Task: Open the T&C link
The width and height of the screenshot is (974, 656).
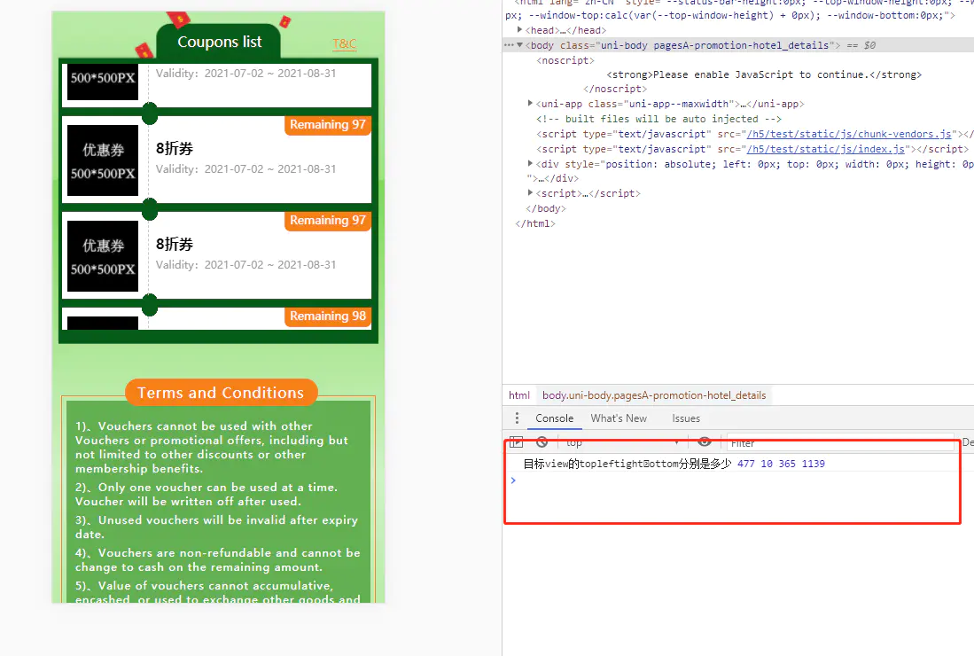Action: pyautogui.click(x=345, y=43)
